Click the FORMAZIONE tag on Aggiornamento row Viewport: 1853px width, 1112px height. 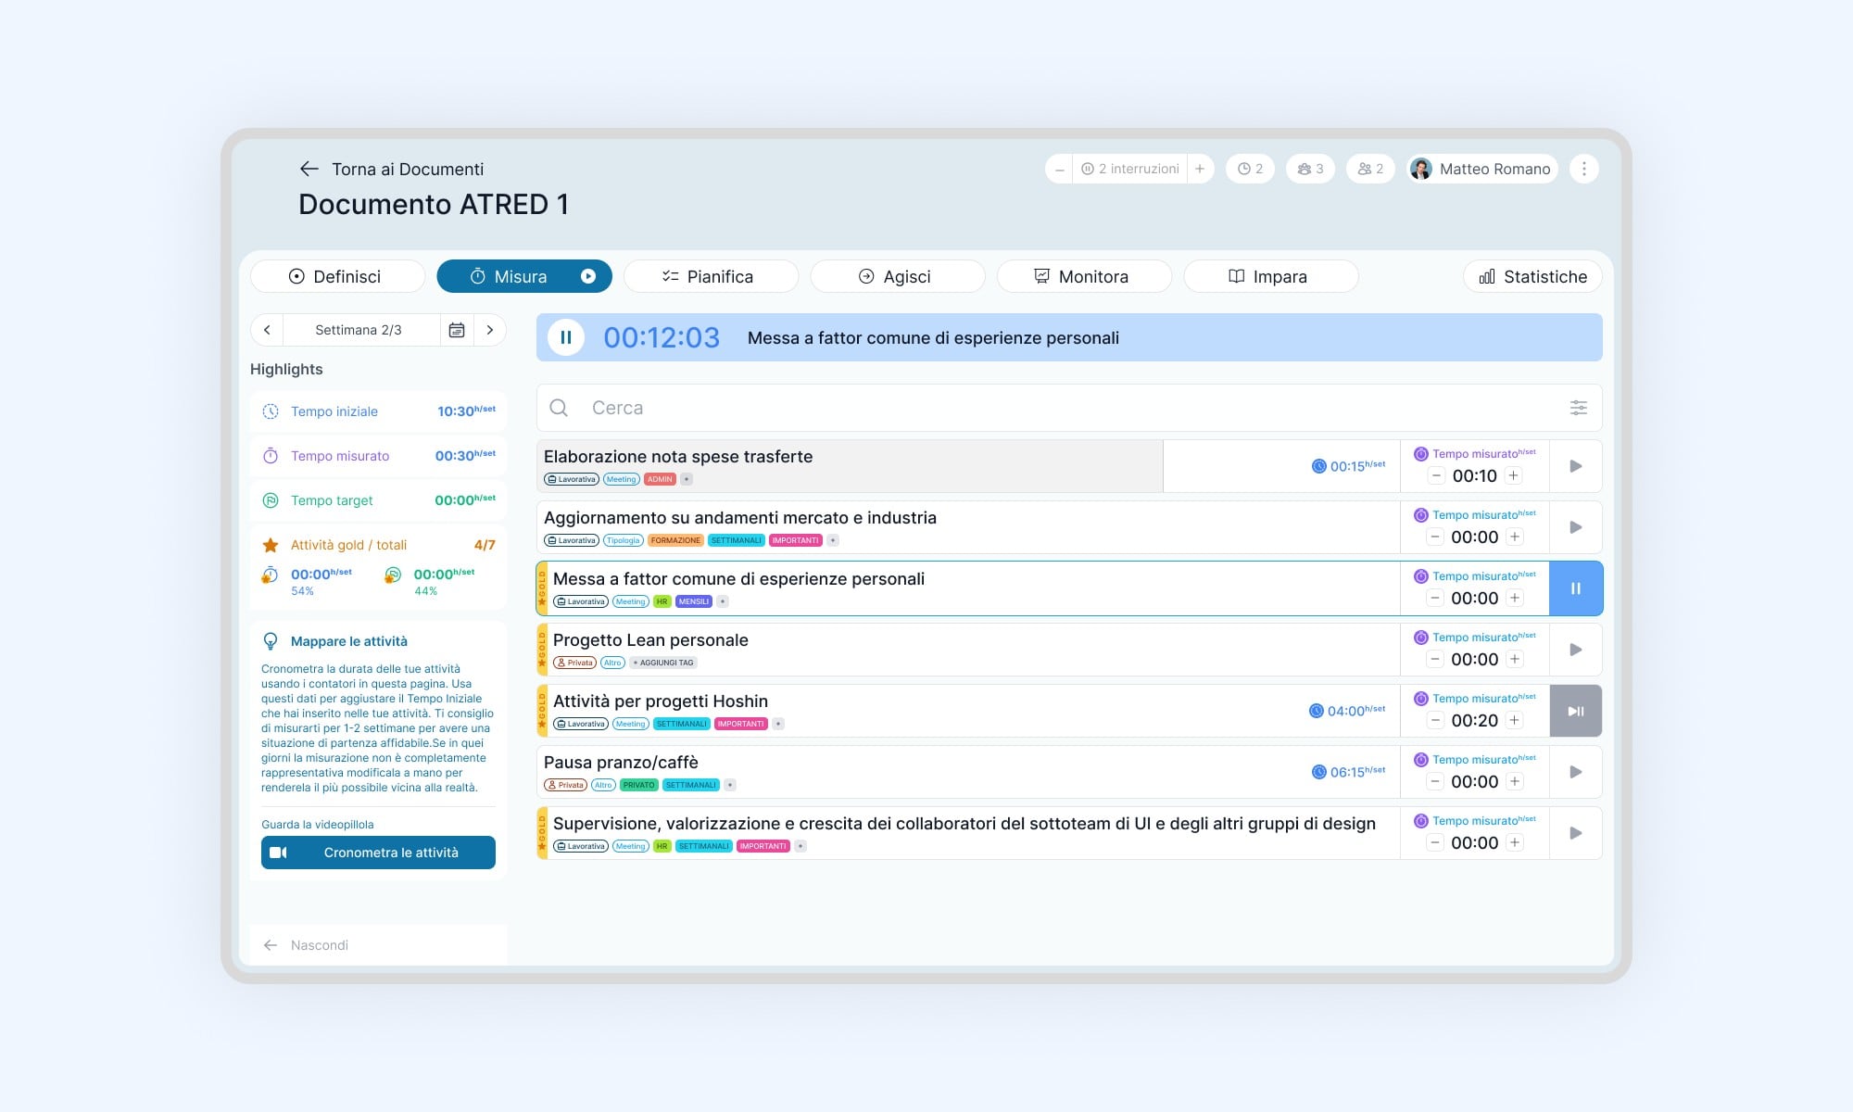point(675,540)
